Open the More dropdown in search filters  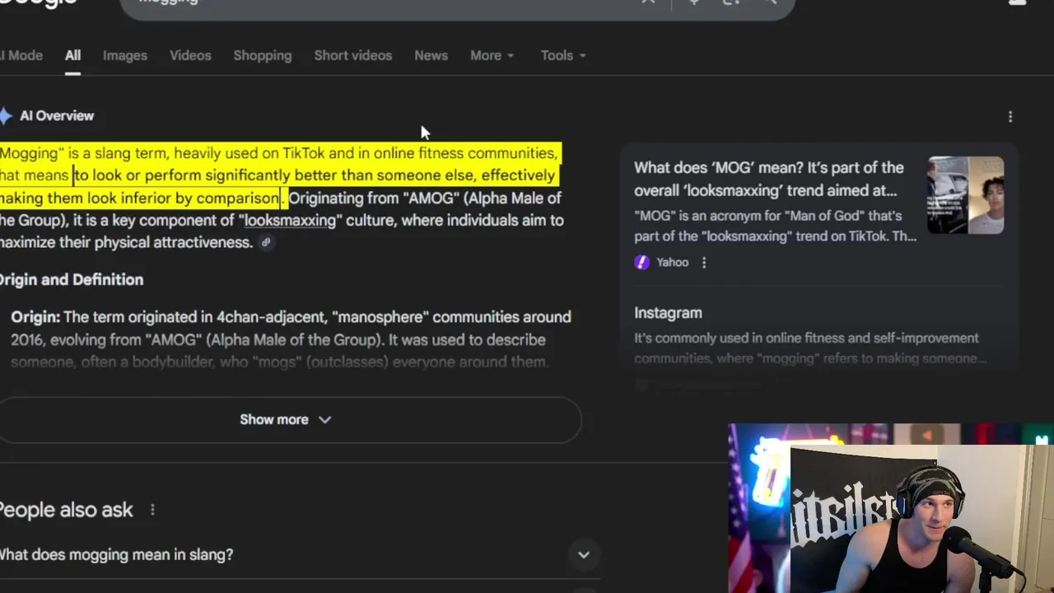pos(492,55)
